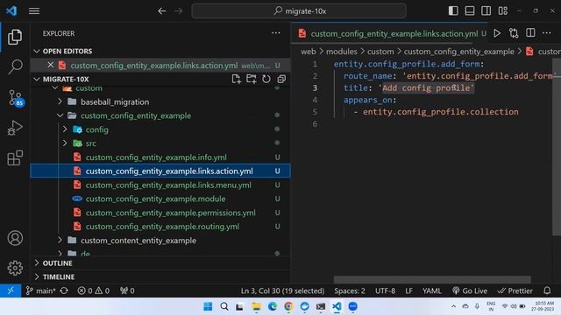The width and height of the screenshot is (561, 315).
Task: Expand the baseball_migration folder
Action: click(x=60, y=101)
